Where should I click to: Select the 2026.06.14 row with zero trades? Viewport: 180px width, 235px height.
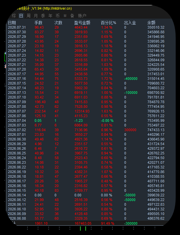click(86, 195)
